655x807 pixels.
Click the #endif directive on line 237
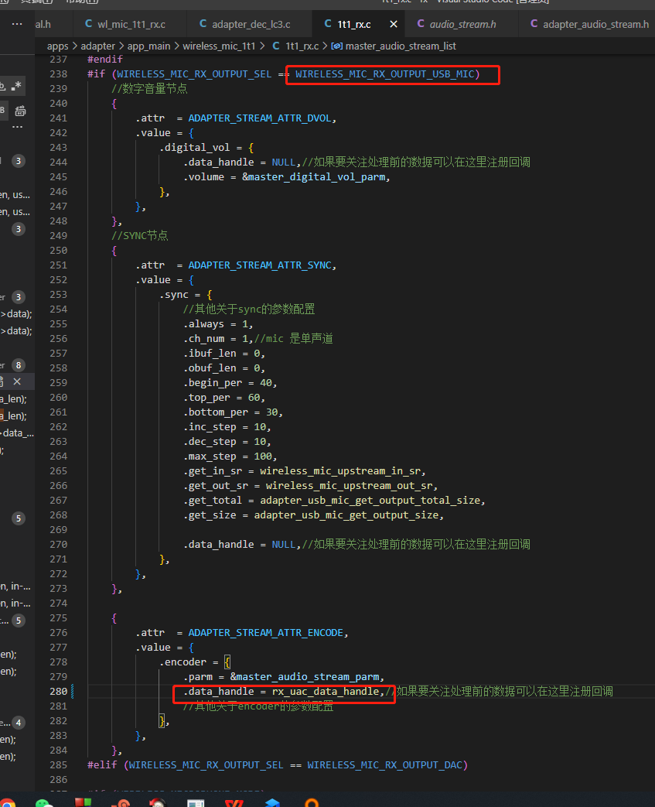pos(105,59)
